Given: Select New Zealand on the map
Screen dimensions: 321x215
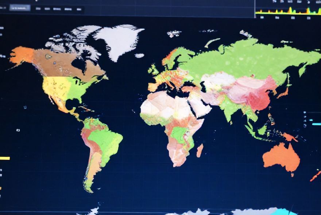Looking at the screenshot, I should (315, 177).
